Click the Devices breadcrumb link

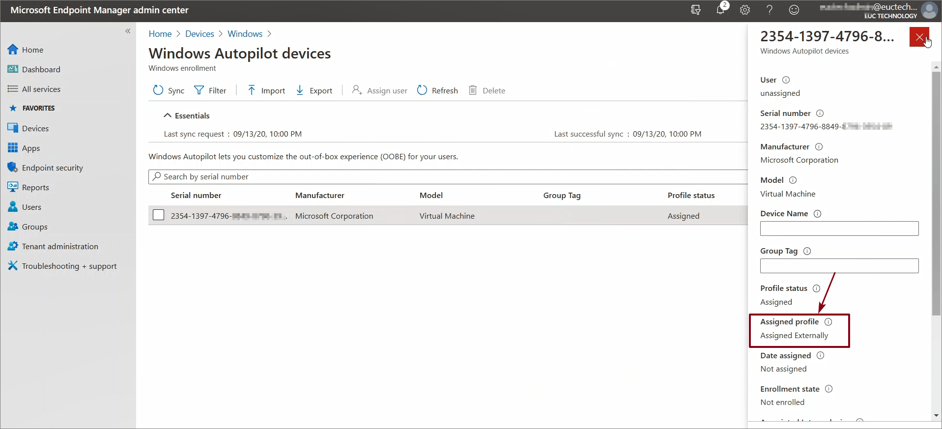click(x=200, y=34)
